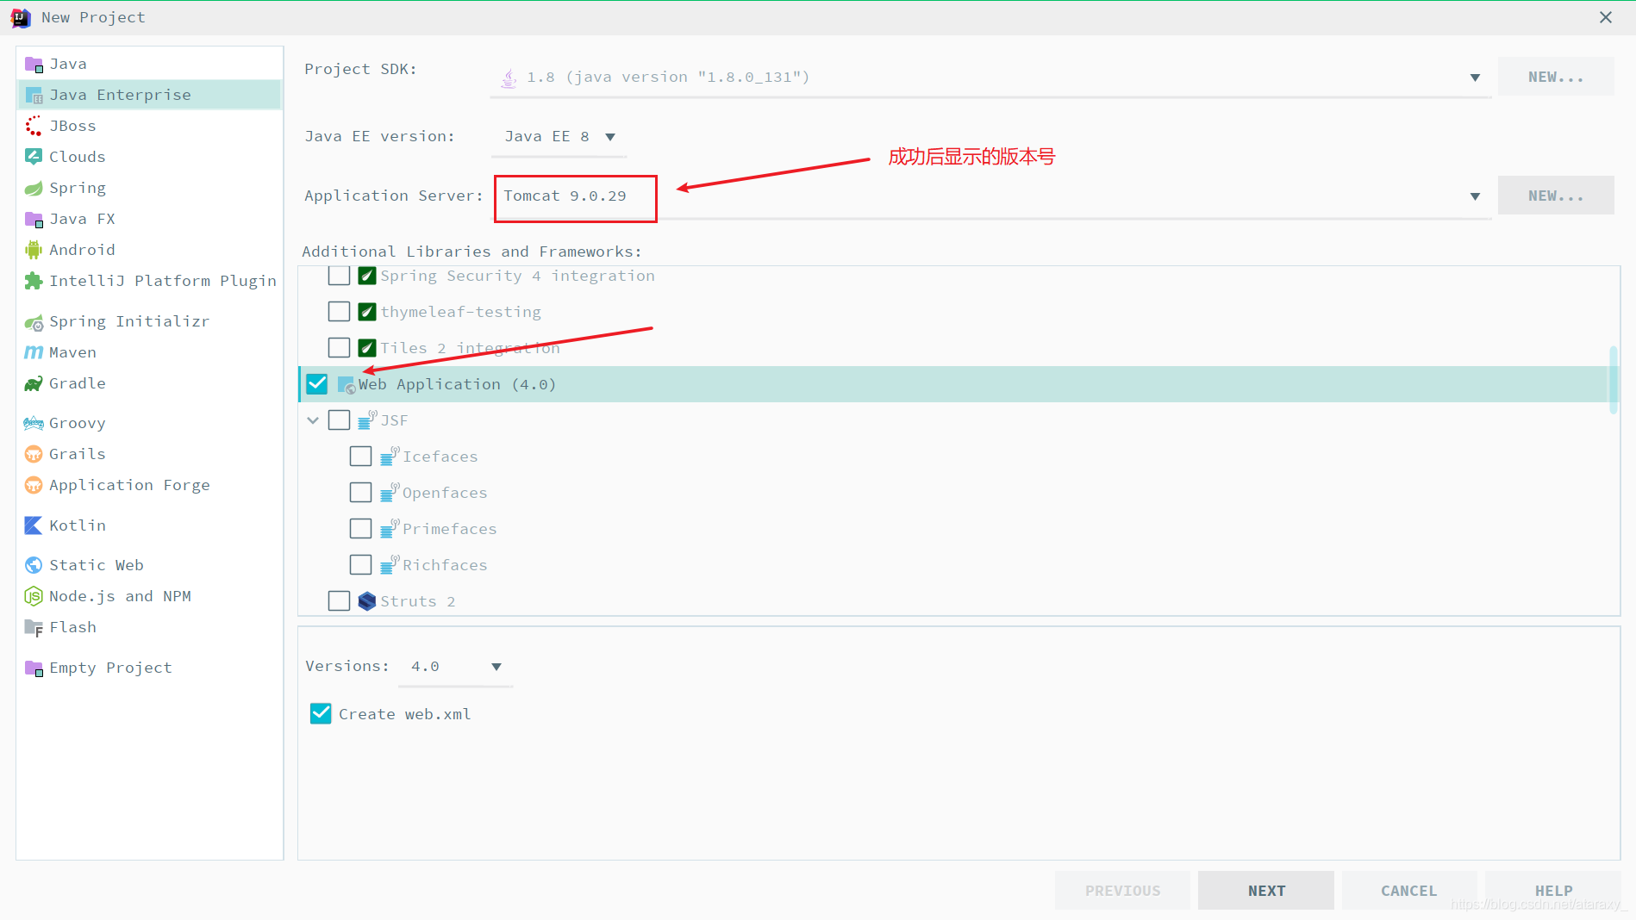Click the Struts 2 cube icon
1636x920 pixels.
pos(367,601)
